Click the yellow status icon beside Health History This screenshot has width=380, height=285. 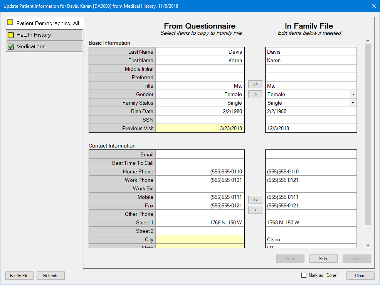(x=10, y=35)
